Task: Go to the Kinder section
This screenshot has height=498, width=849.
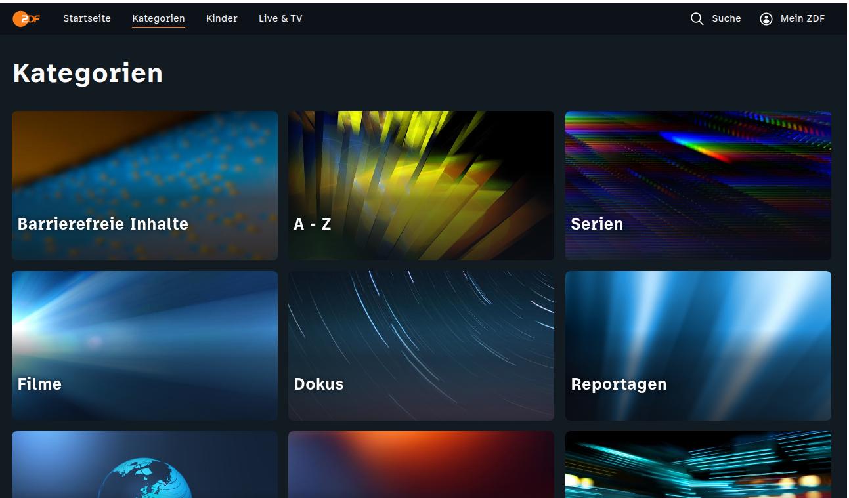Action: 222,19
